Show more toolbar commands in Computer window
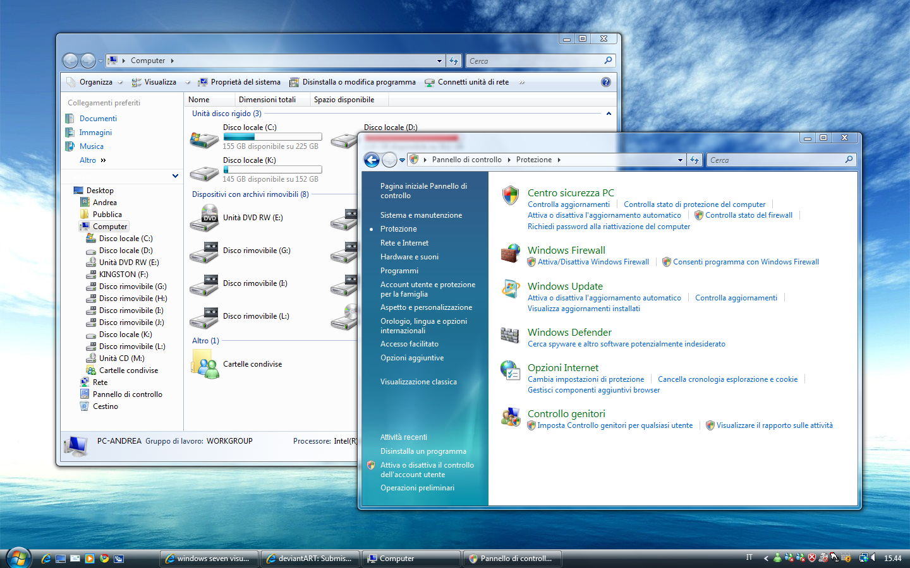Viewport: 910px width, 568px height. [522, 82]
